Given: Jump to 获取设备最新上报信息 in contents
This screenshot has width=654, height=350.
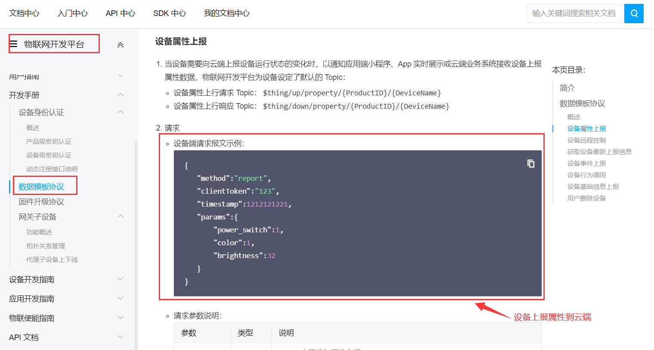Looking at the screenshot, I should [599, 152].
